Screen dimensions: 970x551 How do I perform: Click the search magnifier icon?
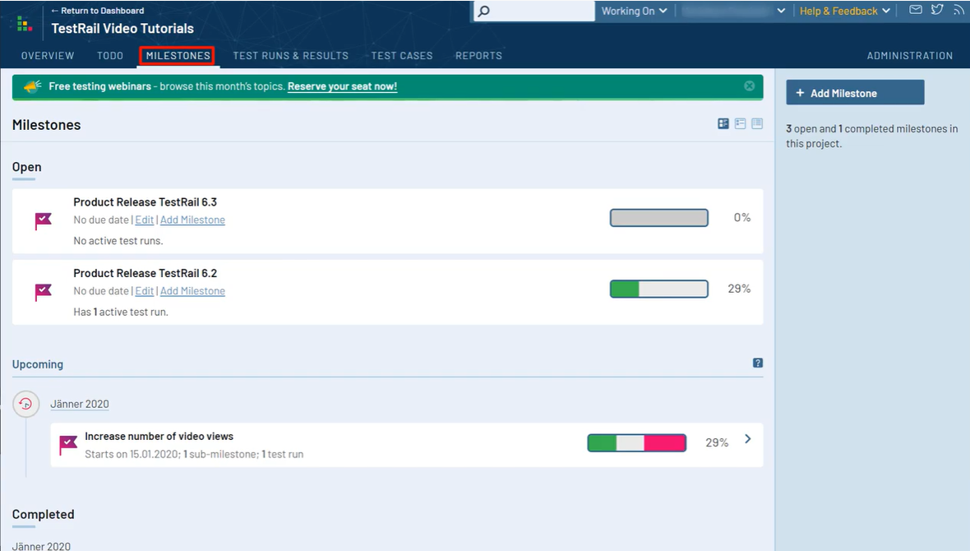click(484, 11)
